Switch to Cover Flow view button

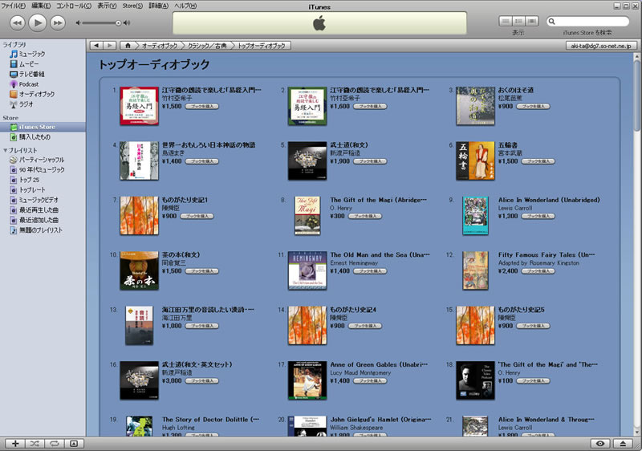coord(532,21)
